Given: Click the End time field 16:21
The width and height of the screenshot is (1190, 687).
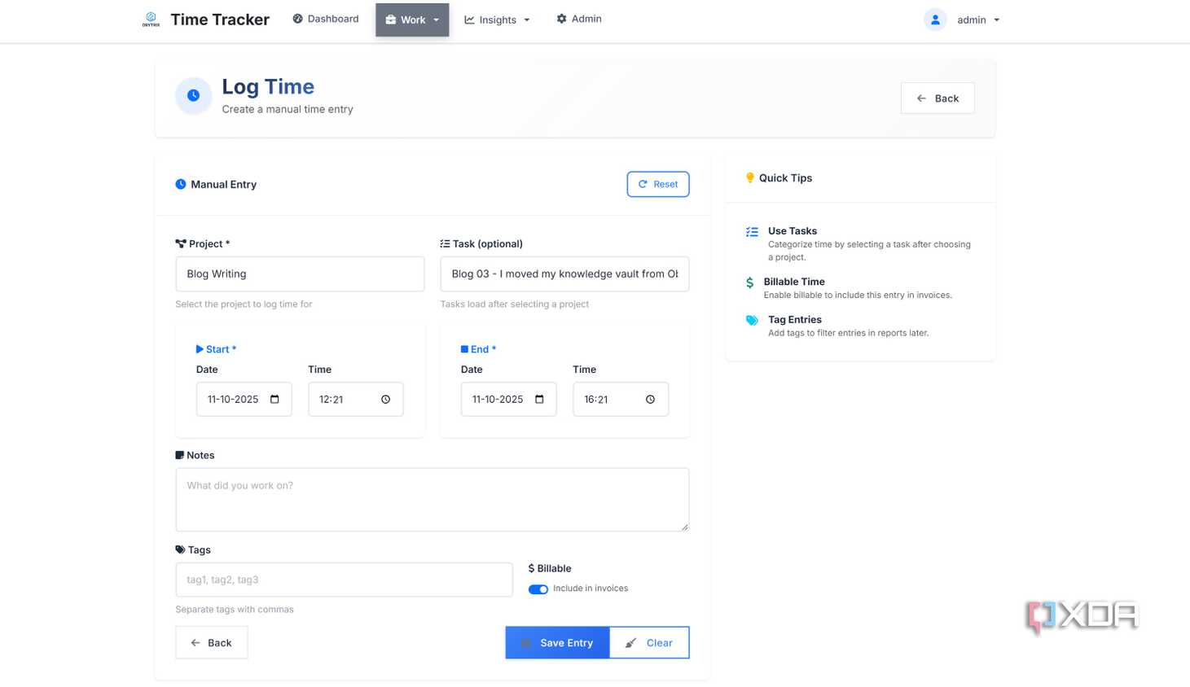Looking at the screenshot, I should point(621,400).
